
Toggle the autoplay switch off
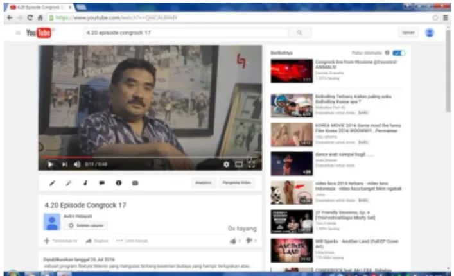click(x=399, y=53)
